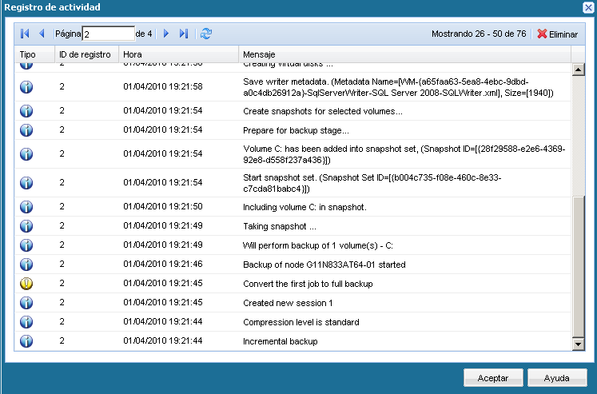Select 'Incremental backup' message
The height and width of the screenshot is (394, 597).
click(281, 341)
